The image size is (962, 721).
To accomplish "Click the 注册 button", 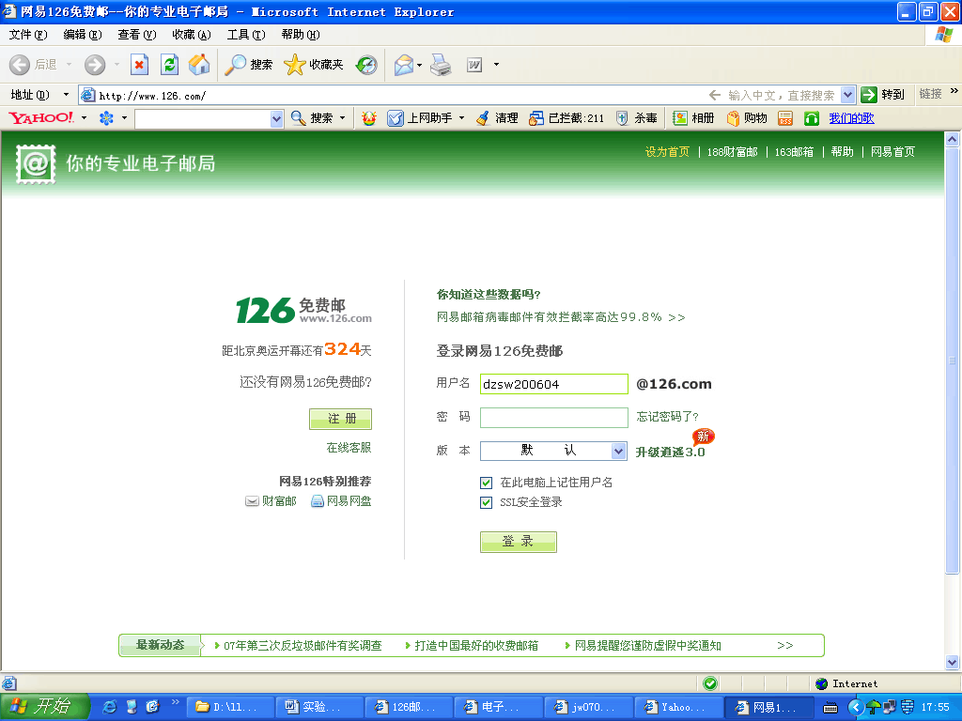I will tap(340, 419).
